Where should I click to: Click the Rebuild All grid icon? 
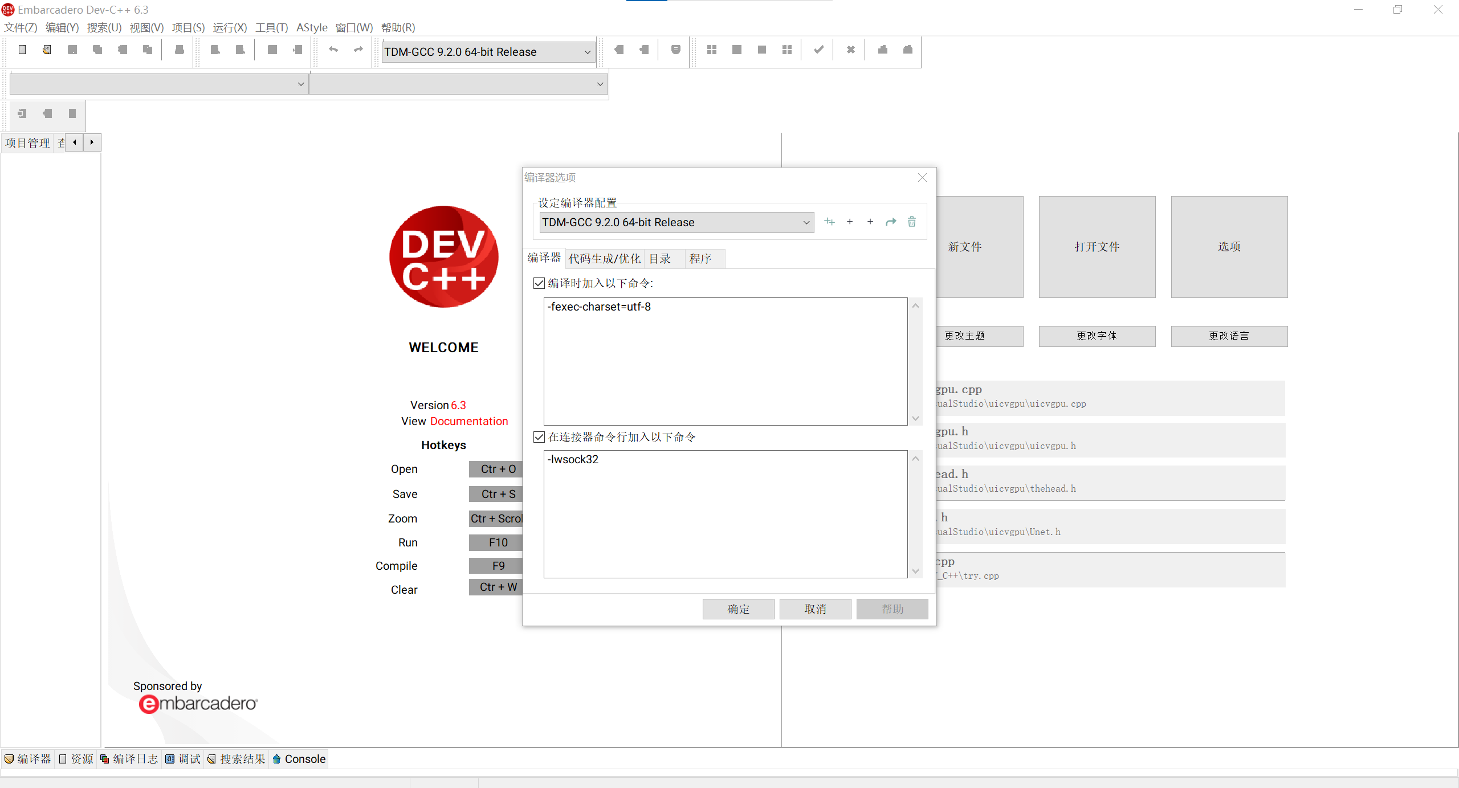[787, 50]
